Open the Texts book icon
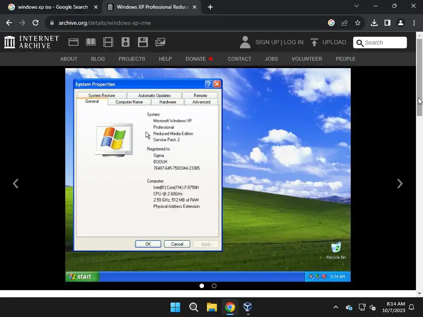The image size is (423, 317). [90, 42]
